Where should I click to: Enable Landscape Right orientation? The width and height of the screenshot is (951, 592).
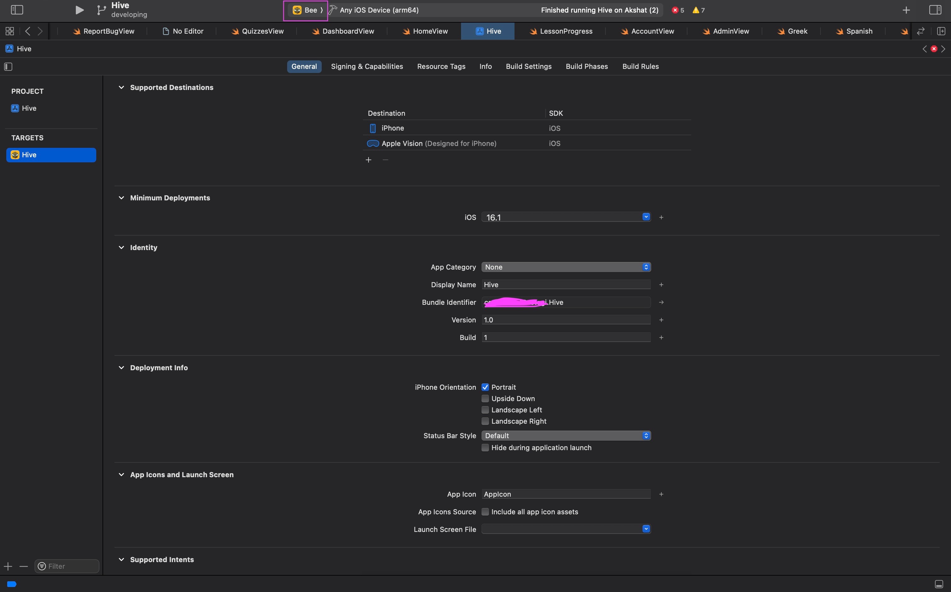485,421
